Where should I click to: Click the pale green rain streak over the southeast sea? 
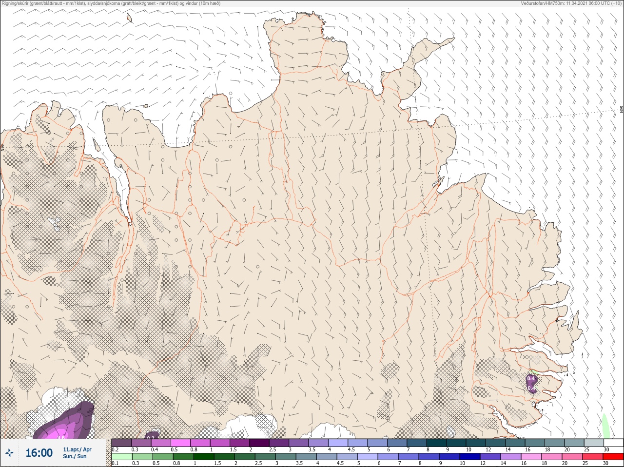(x=605, y=427)
